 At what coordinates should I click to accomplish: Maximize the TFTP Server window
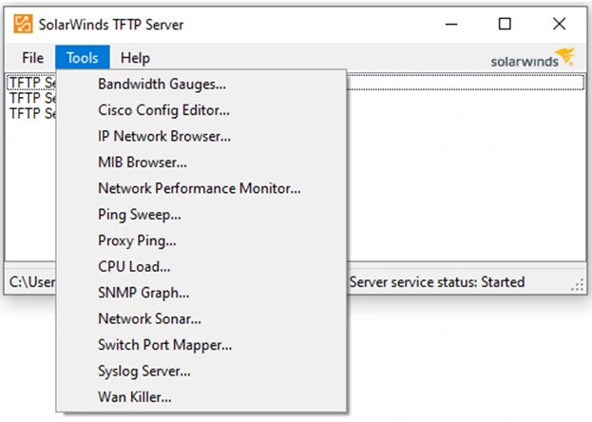(505, 24)
